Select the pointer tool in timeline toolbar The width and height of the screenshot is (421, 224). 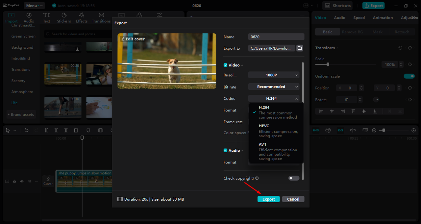click(x=8, y=130)
